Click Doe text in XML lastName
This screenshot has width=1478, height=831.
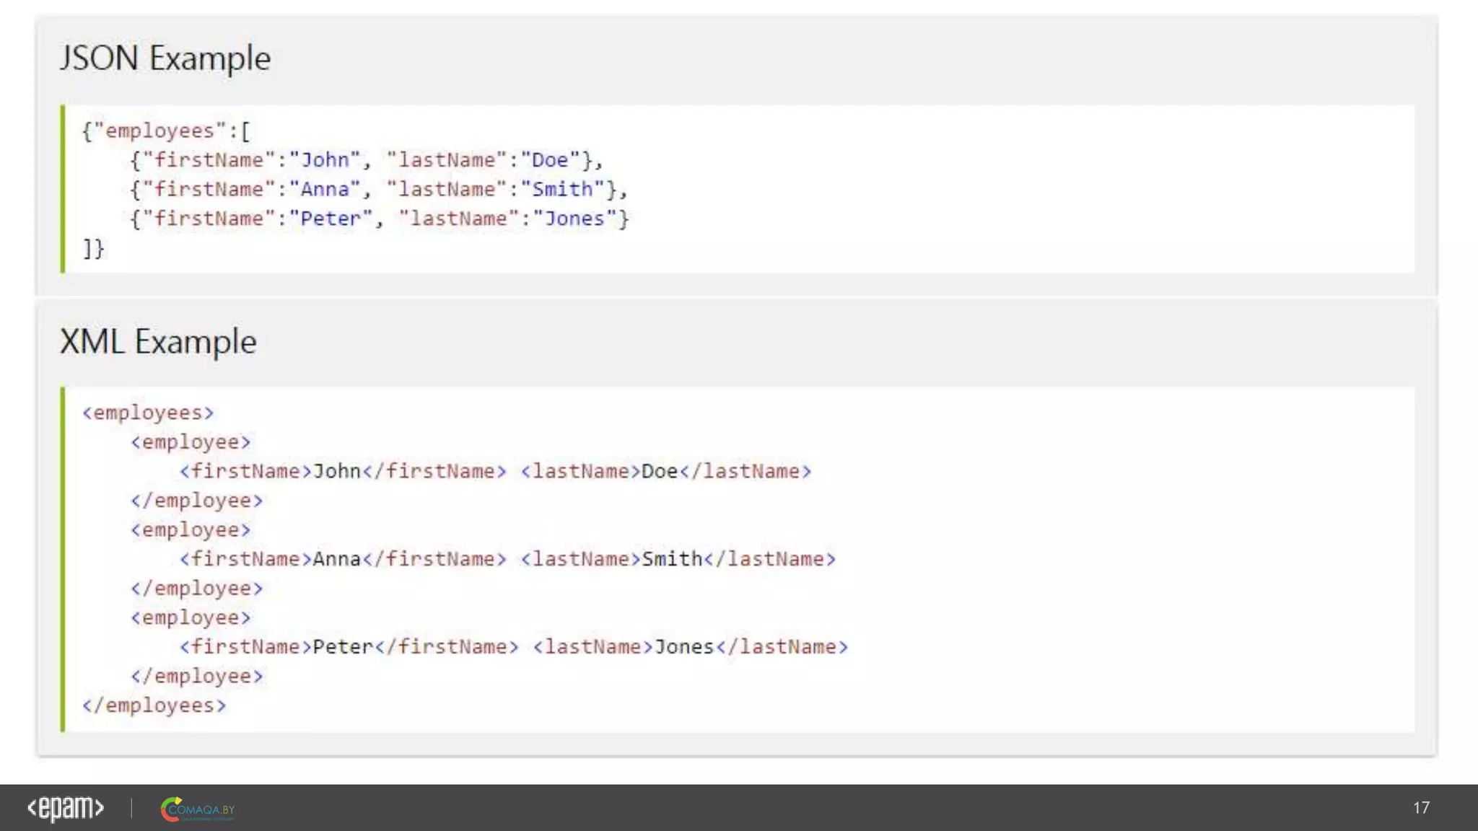pos(660,471)
